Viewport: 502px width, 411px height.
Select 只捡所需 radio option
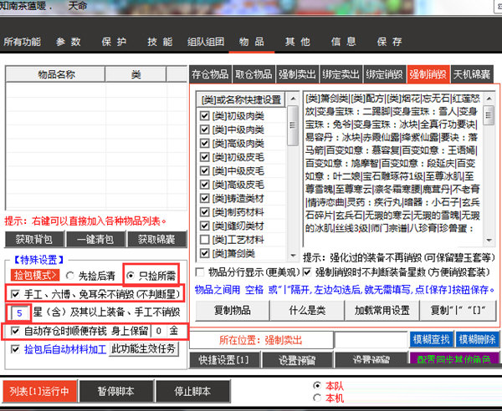pos(131,276)
